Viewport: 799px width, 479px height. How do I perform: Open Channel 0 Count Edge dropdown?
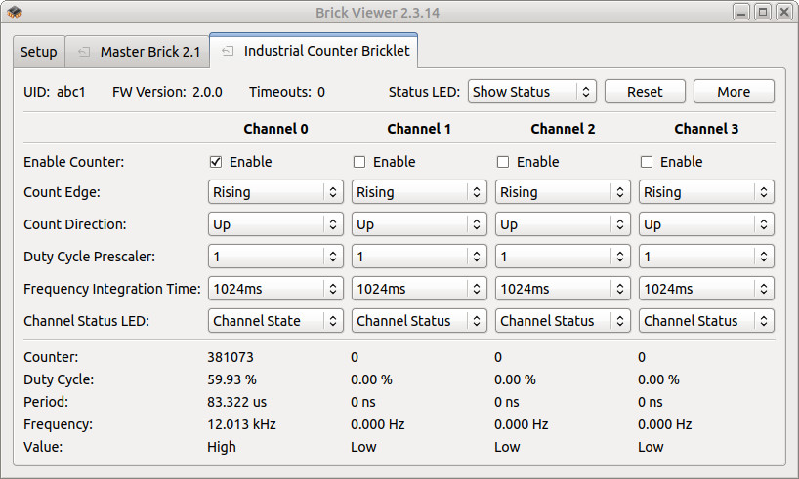click(x=275, y=192)
